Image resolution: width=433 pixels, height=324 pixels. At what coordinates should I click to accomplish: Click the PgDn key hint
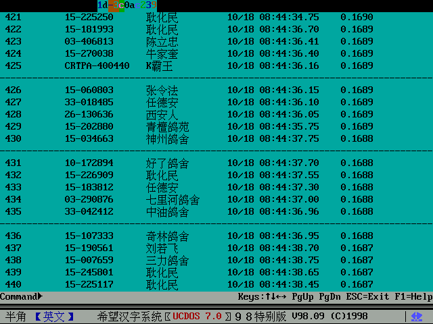click(330, 296)
